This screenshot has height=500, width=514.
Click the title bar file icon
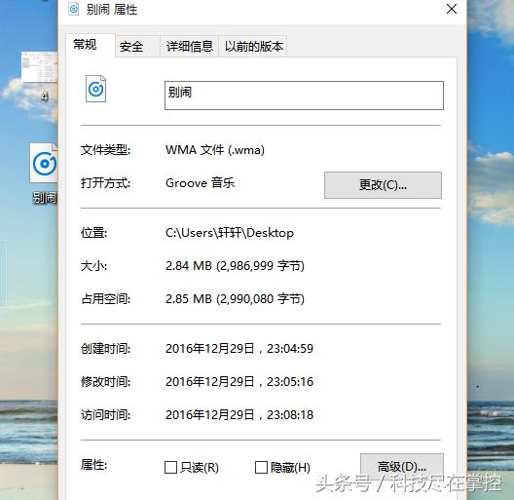click(x=74, y=9)
